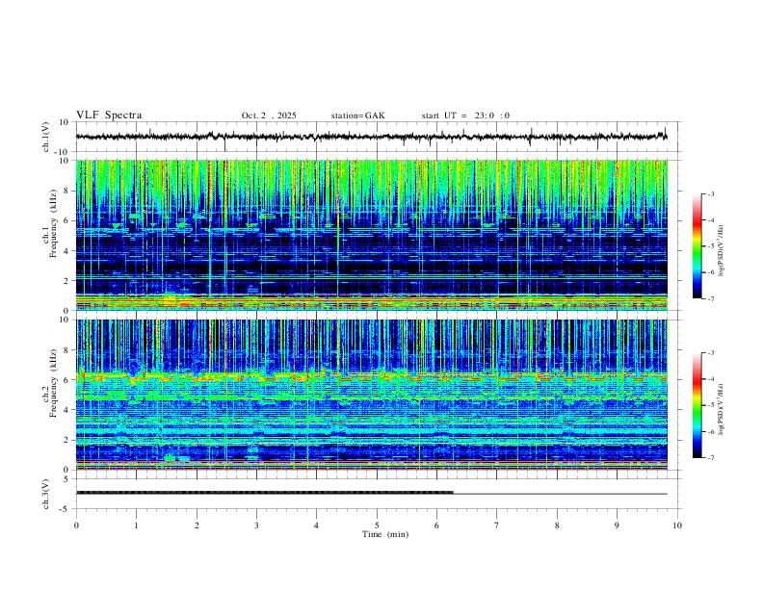Click time-axis tick label "4"
Viewport: 763px width, 589px height.
click(x=316, y=525)
